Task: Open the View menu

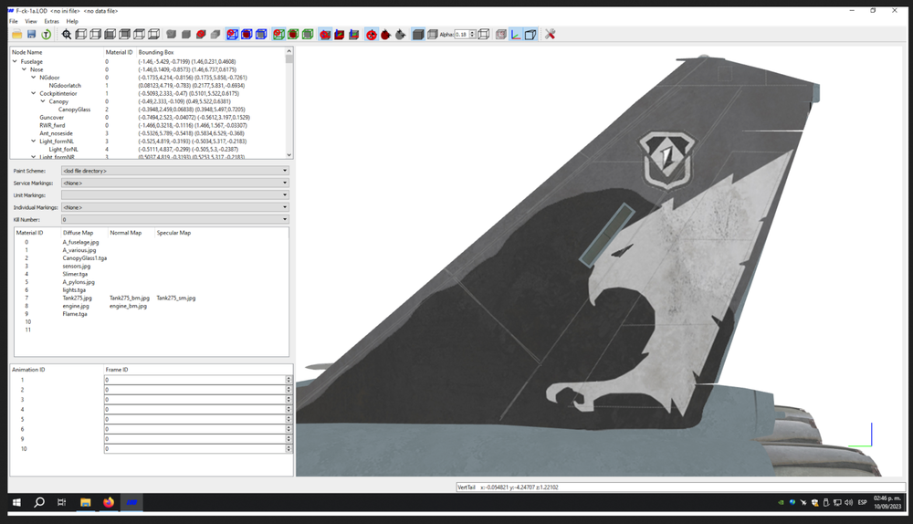Action: [x=31, y=21]
